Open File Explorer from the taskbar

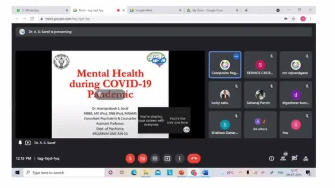[x=146, y=173]
